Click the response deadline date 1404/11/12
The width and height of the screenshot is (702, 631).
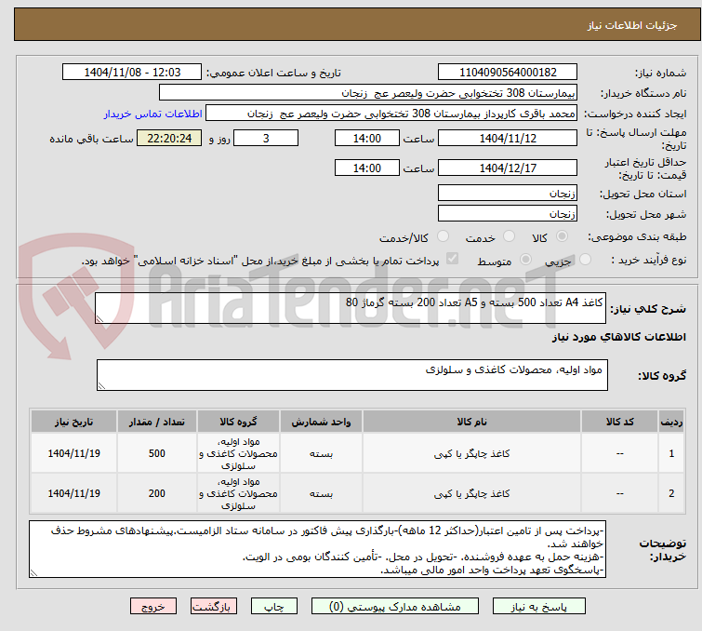(x=508, y=138)
